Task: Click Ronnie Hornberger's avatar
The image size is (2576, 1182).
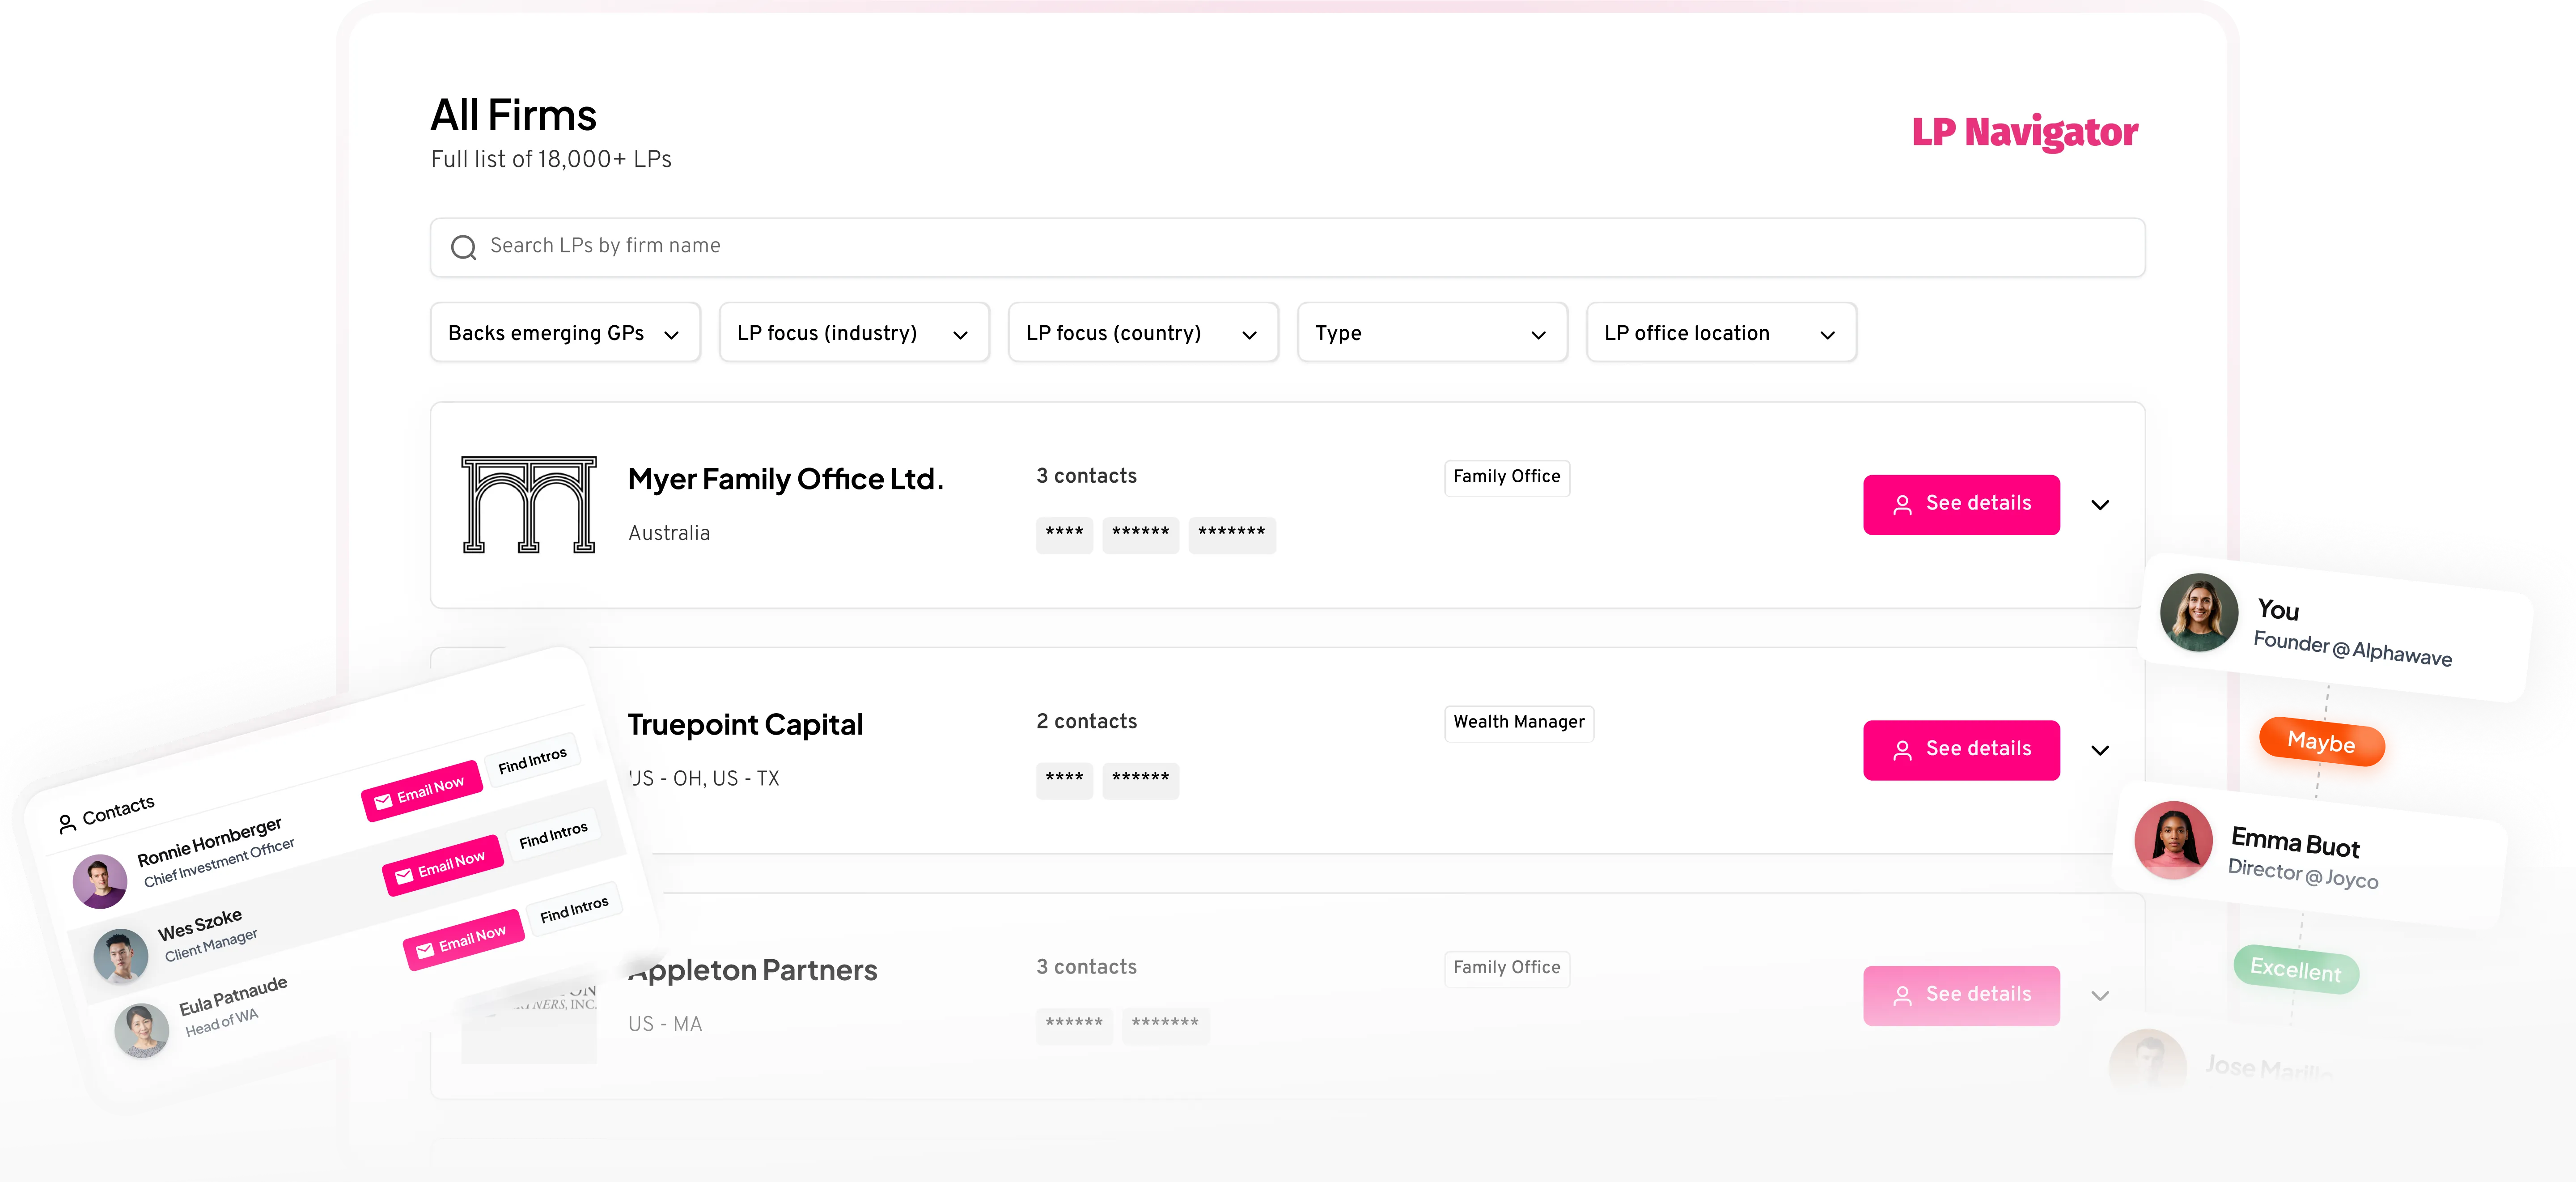Action: point(100,881)
